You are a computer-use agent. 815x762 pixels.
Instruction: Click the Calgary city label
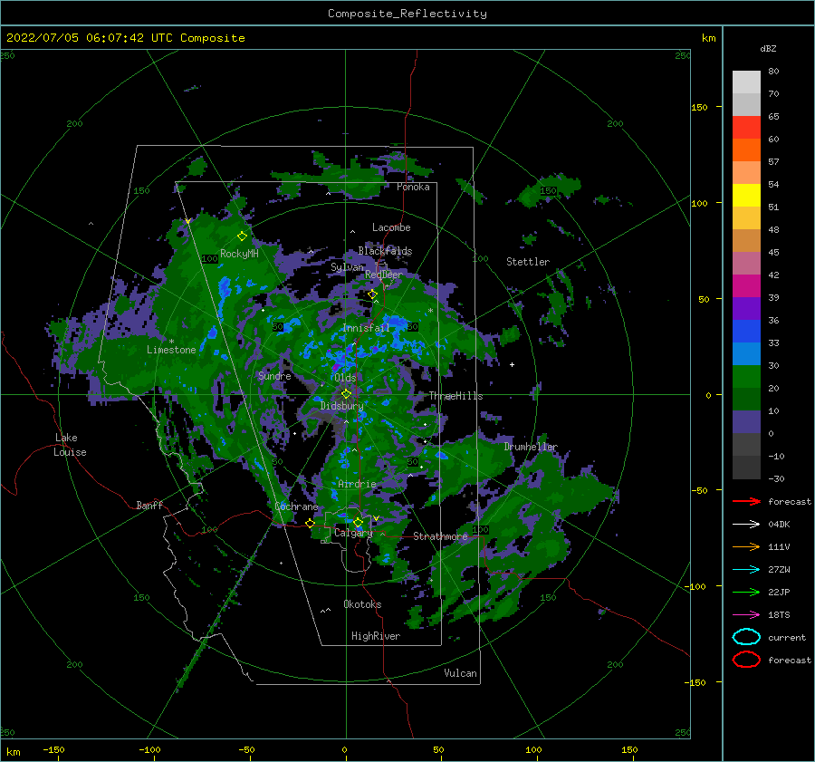click(x=353, y=533)
